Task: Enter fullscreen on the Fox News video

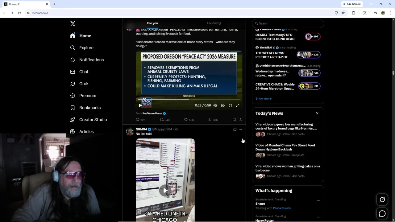Action: pyautogui.click(x=238, y=105)
